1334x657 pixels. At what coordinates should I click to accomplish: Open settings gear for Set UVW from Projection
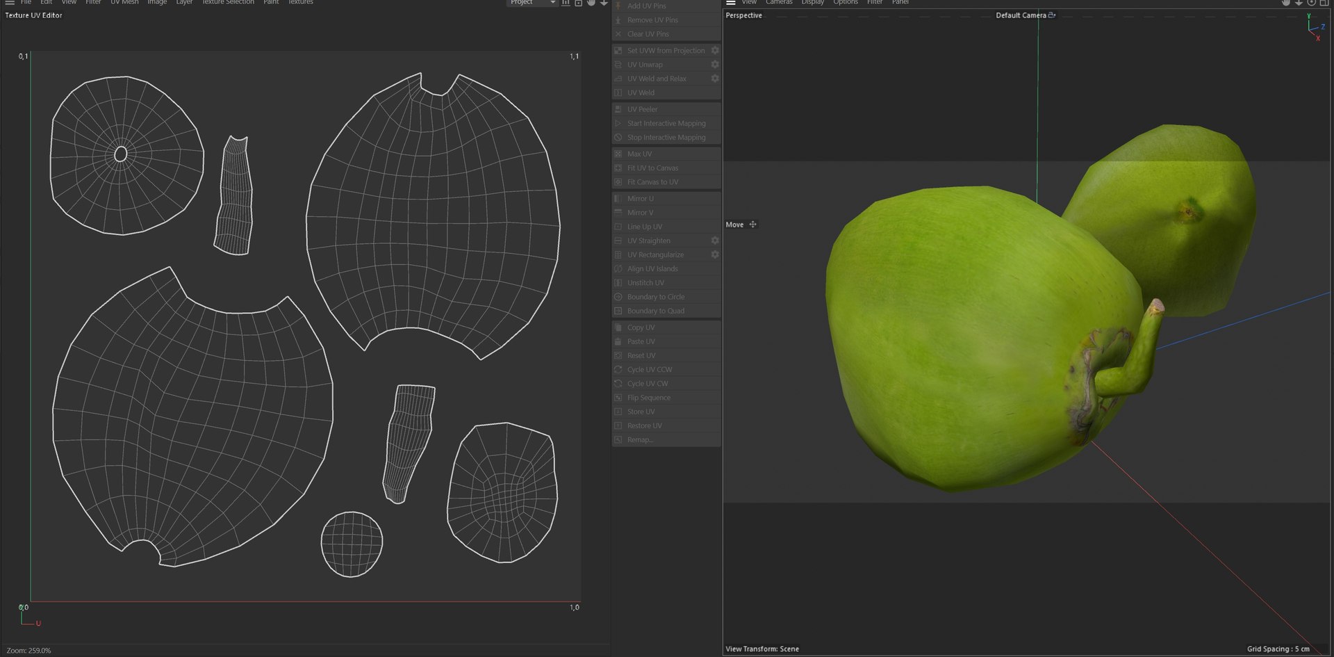715,51
